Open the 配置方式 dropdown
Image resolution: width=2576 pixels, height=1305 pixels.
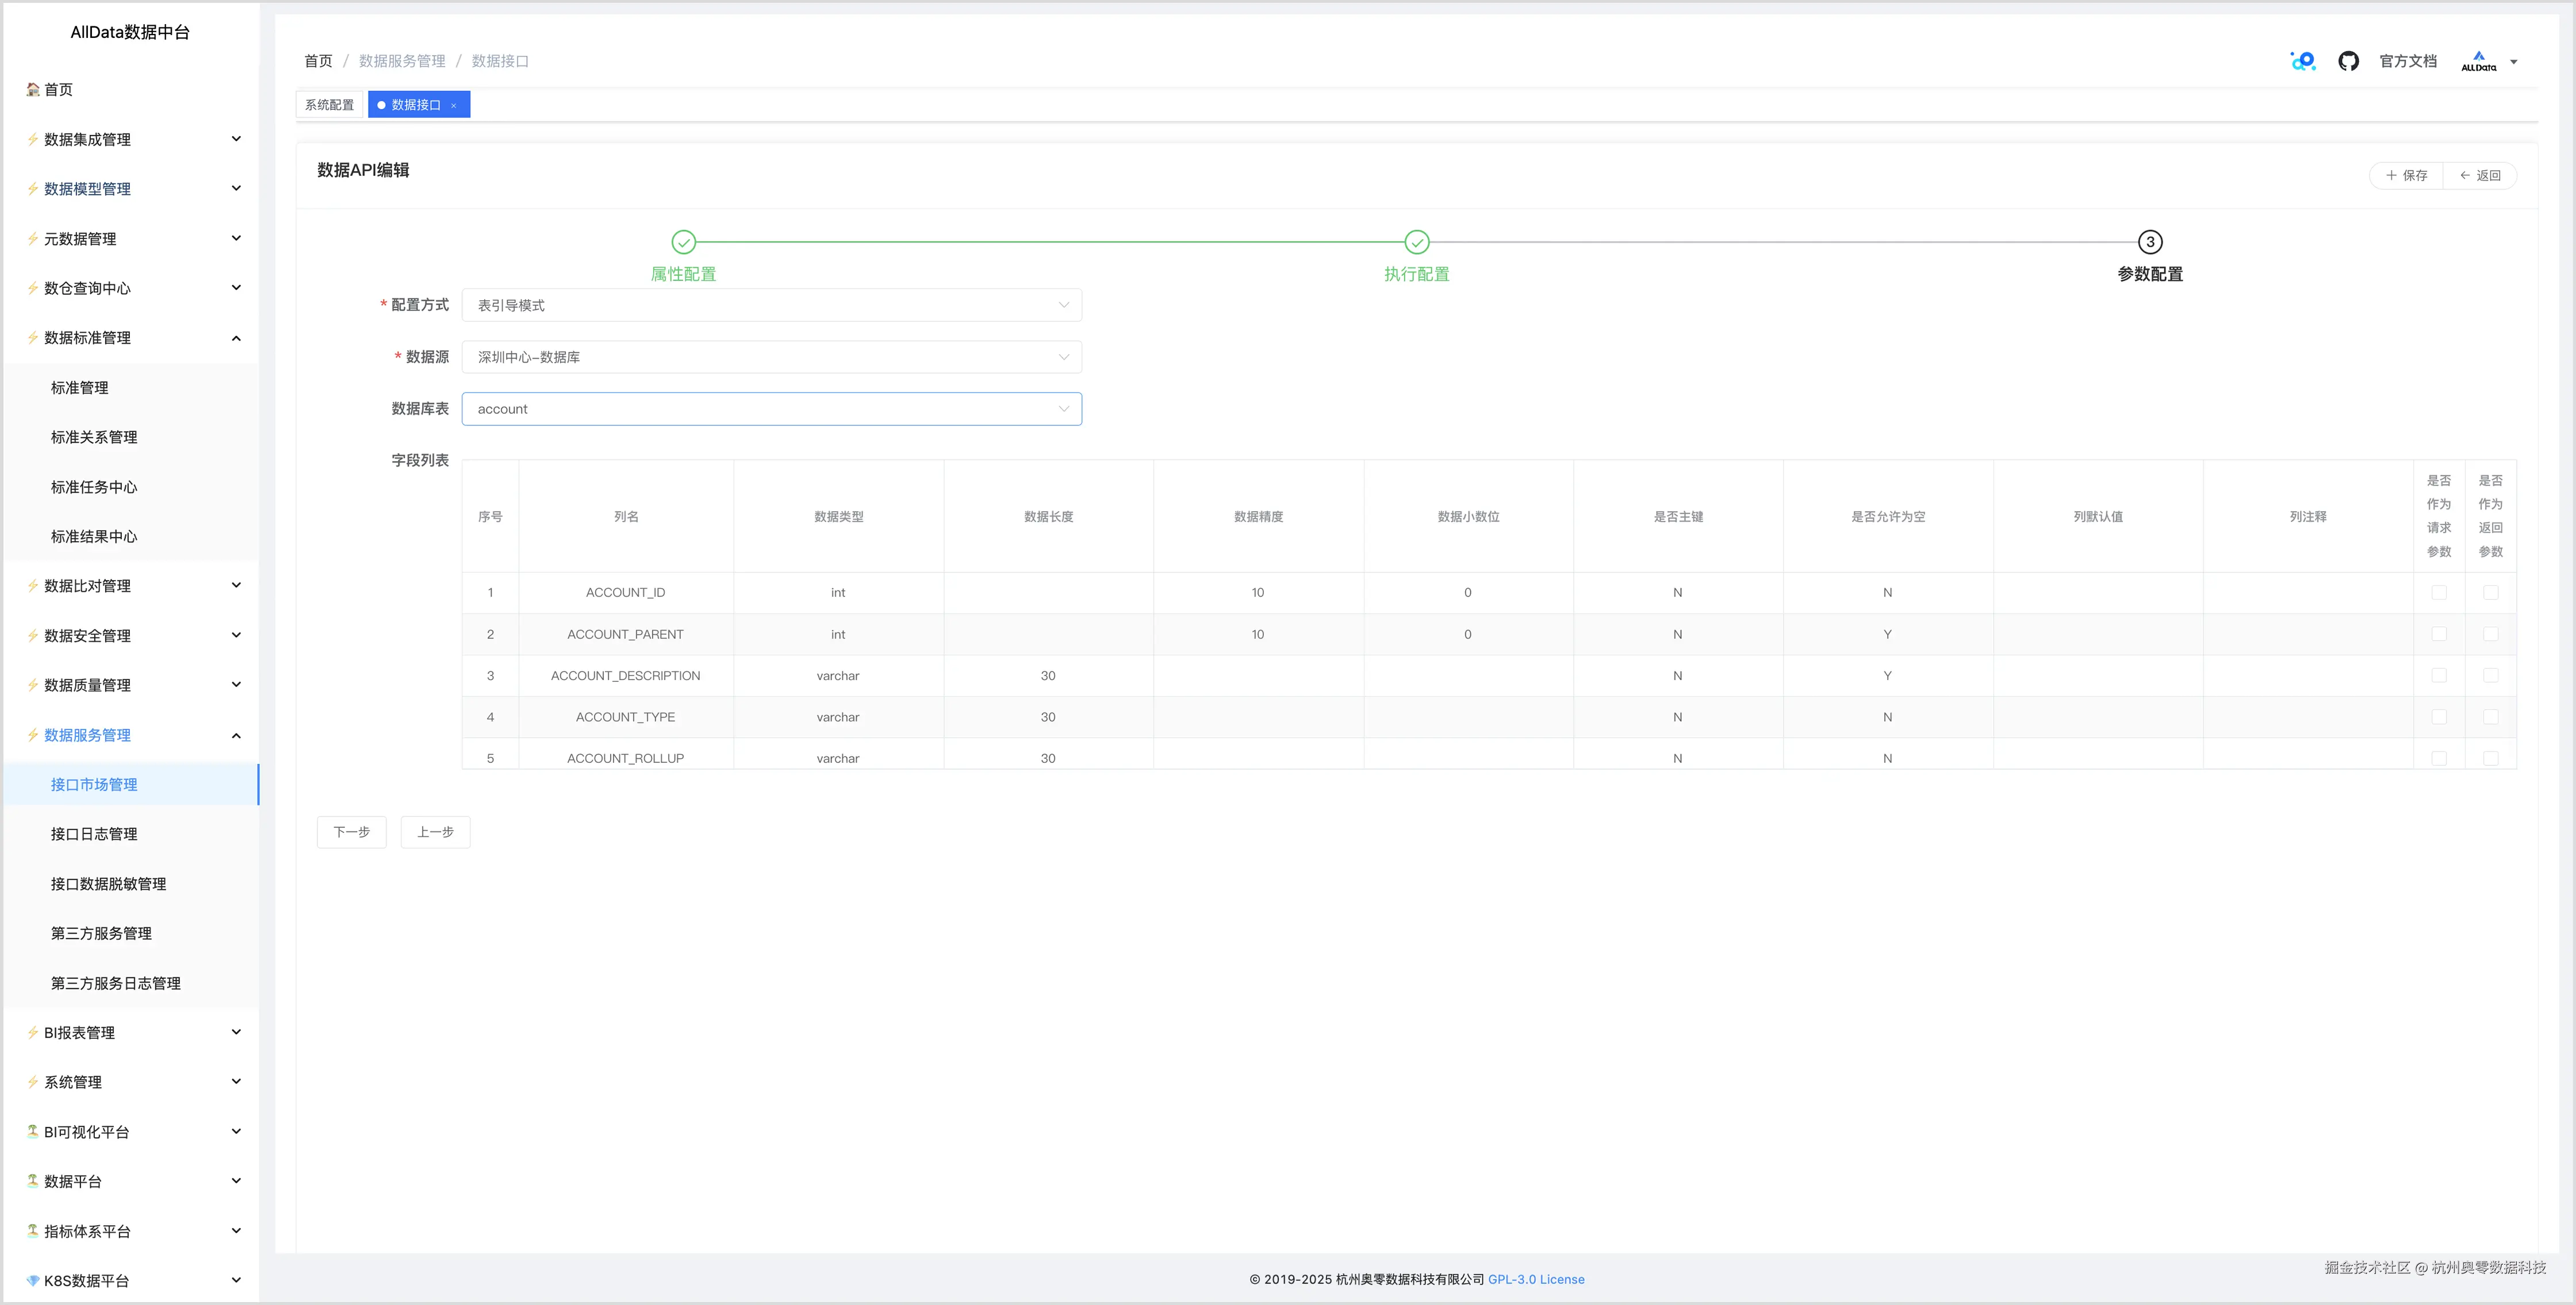771,305
